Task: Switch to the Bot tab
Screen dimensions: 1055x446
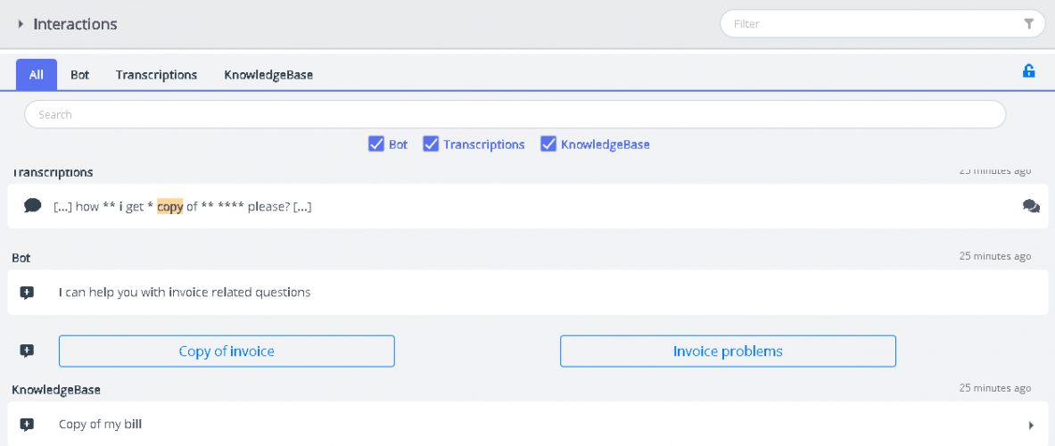Action: coord(80,75)
